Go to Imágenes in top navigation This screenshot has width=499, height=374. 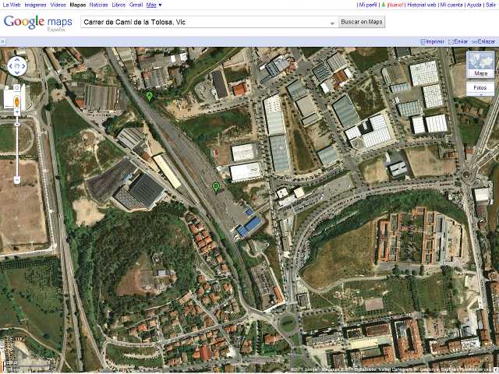35,5
